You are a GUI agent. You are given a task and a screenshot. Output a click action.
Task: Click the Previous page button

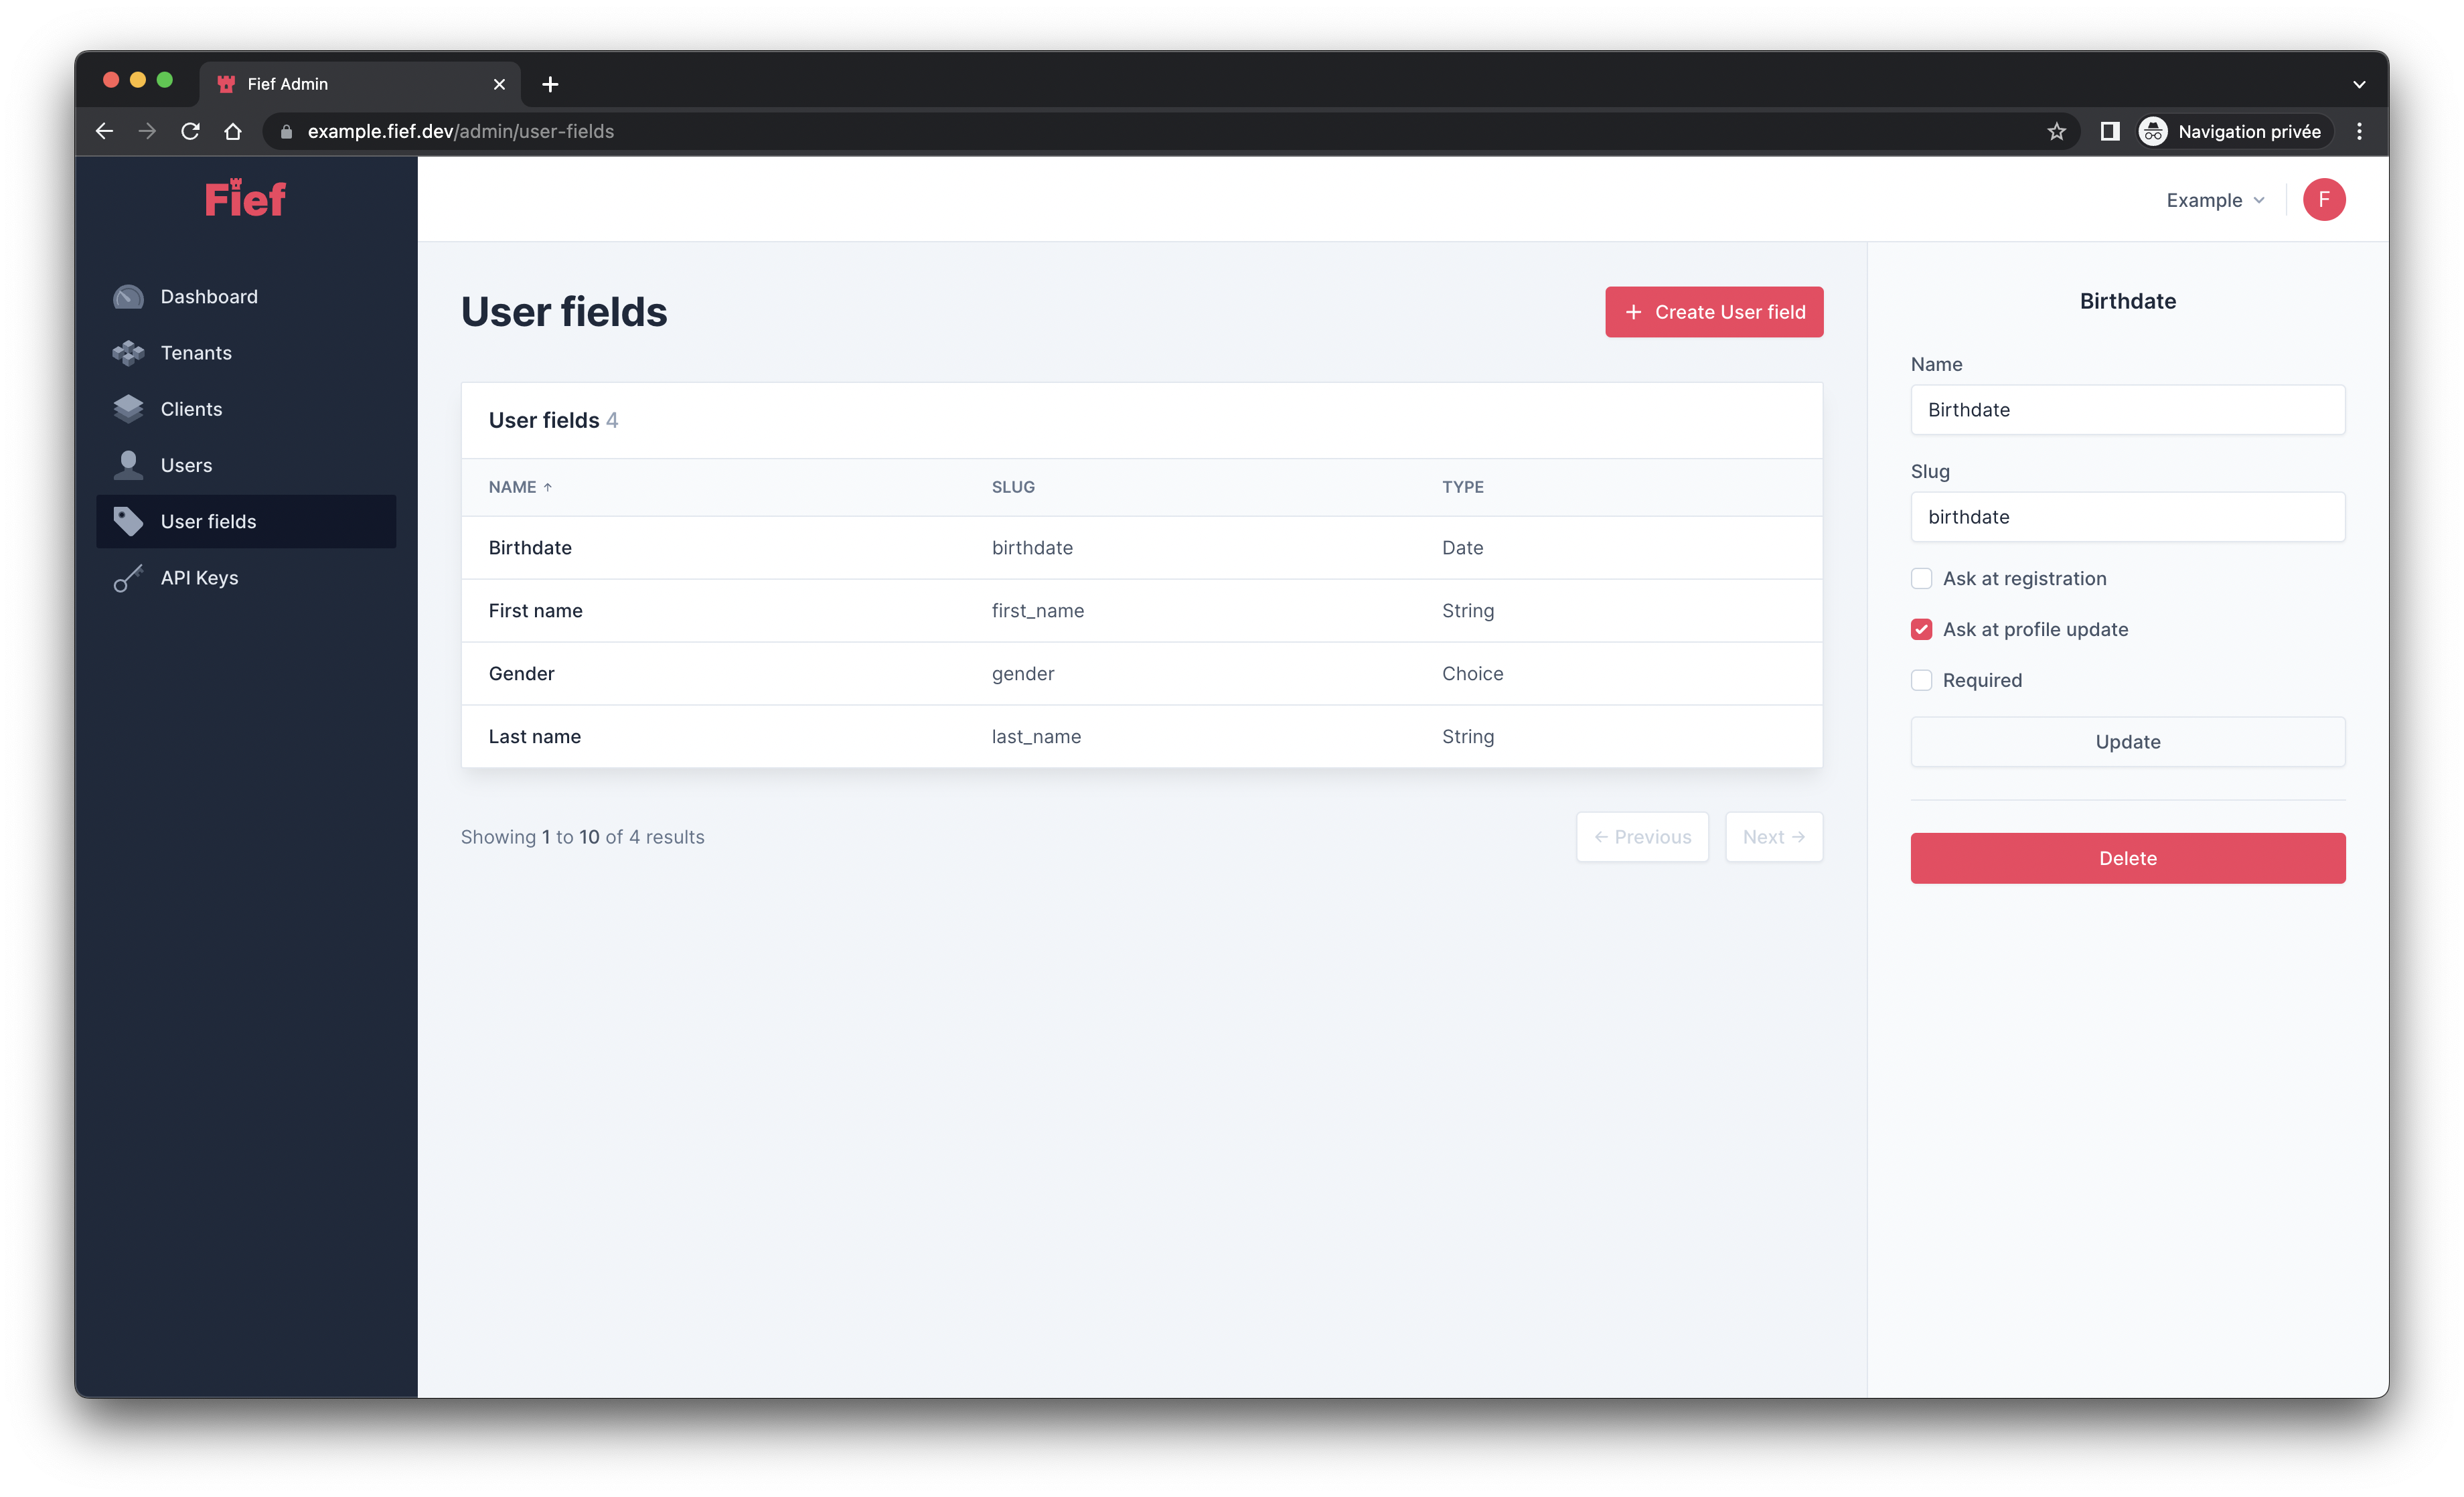click(x=1642, y=837)
